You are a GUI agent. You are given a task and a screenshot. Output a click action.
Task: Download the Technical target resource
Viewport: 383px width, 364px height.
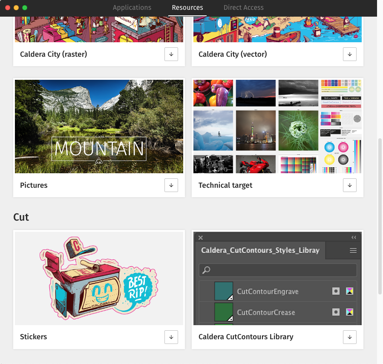click(x=349, y=185)
